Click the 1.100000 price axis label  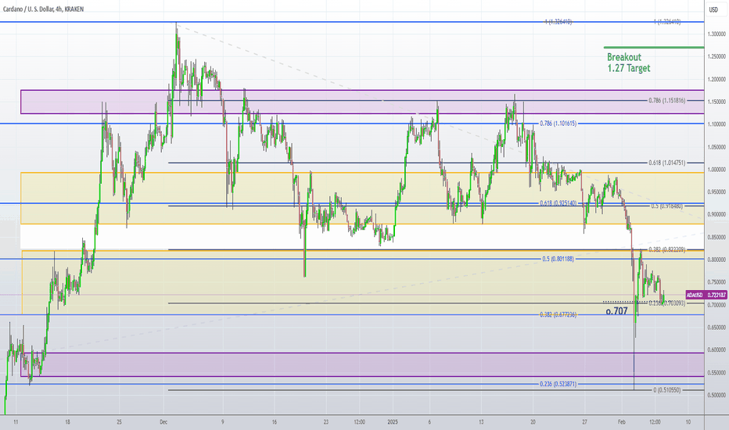pyautogui.click(x=716, y=124)
